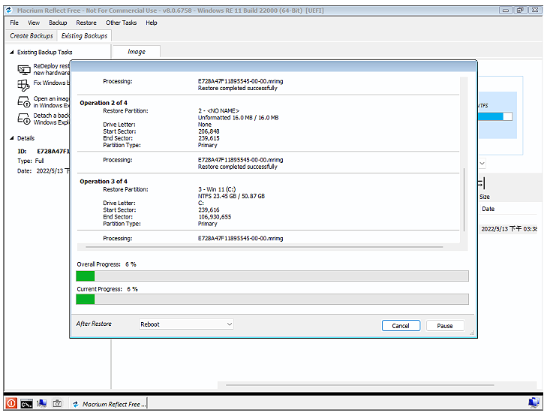Image resolution: width=547 pixels, height=413 pixels.
Task: Click Macrium Reflect Free taskbar button
Action: pyautogui.click(x=109, y=404)
